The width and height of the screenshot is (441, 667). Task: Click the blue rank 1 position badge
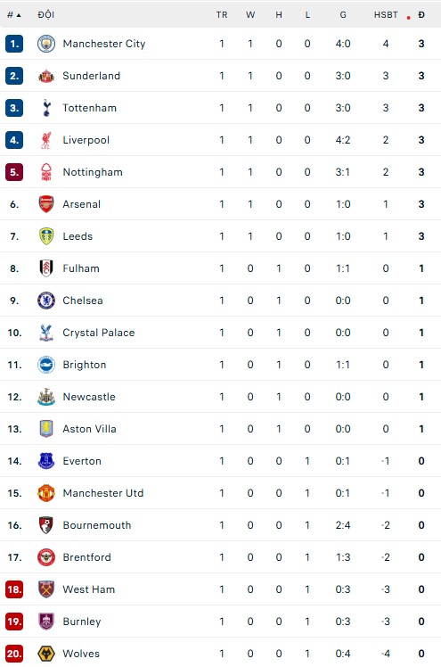coord(14,44)
